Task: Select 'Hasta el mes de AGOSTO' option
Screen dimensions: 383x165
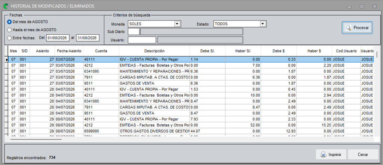Action: click(x=9, y=30)
